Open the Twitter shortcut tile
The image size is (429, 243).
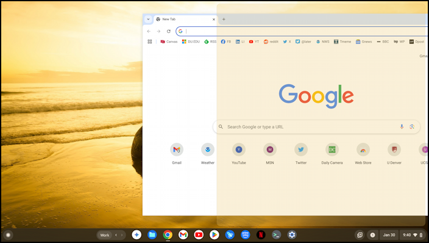click(x=301, y=154)
